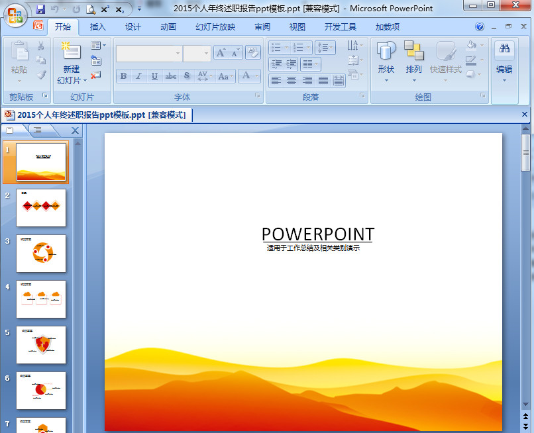This screenshot has height=433, width=534.
Task: Open the Slide Show (幻灯片放映) tab
Action: click(215, 27)
